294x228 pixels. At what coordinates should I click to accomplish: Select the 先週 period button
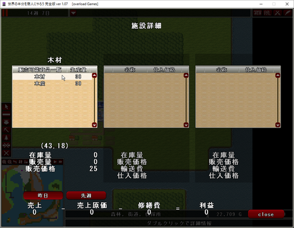click(x=86, y=196)
